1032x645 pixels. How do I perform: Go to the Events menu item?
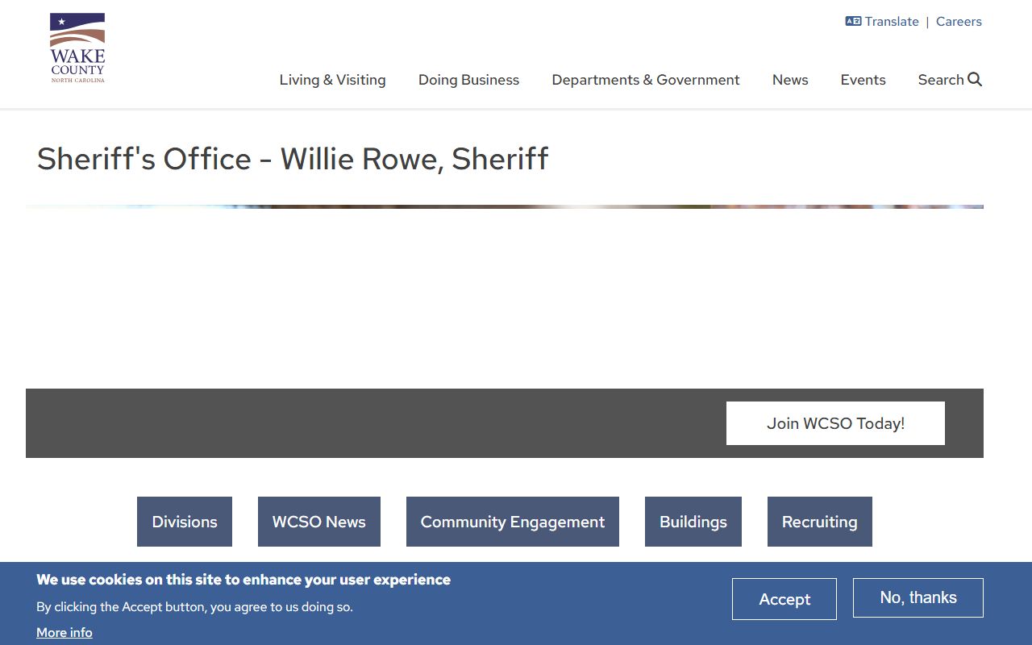(863, 80)
